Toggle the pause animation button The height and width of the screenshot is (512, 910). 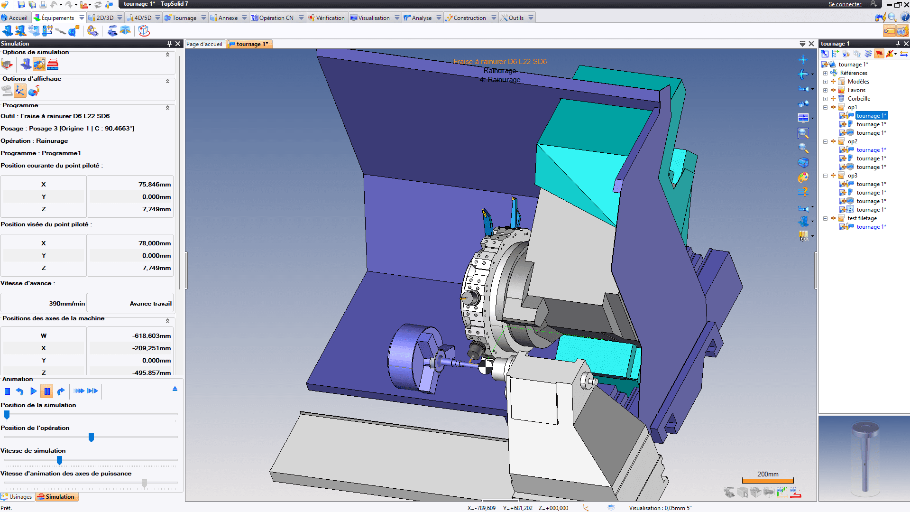click(x=46, y=391)
